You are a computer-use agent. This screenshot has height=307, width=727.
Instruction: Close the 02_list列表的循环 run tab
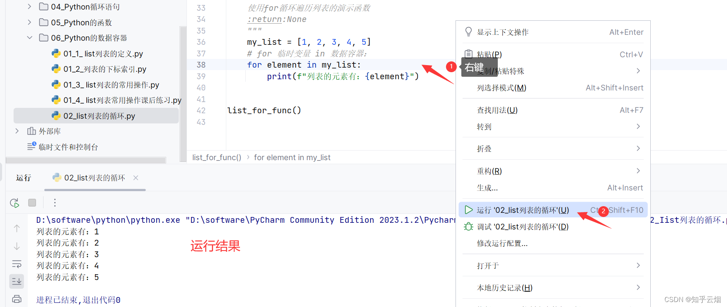coord(136,178)
